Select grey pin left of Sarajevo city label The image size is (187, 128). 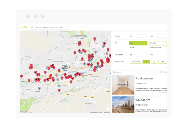coord(84,64)
